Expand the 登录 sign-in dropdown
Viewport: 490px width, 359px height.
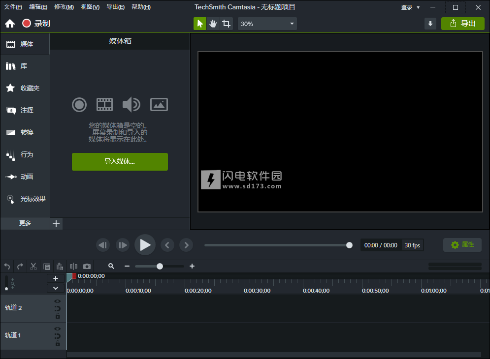[x=410, y=7]
